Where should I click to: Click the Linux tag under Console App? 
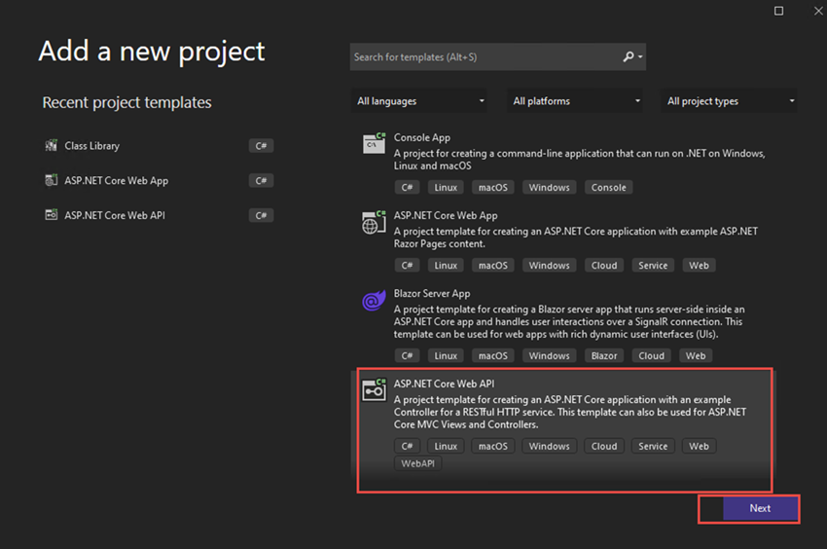(446, 188)
